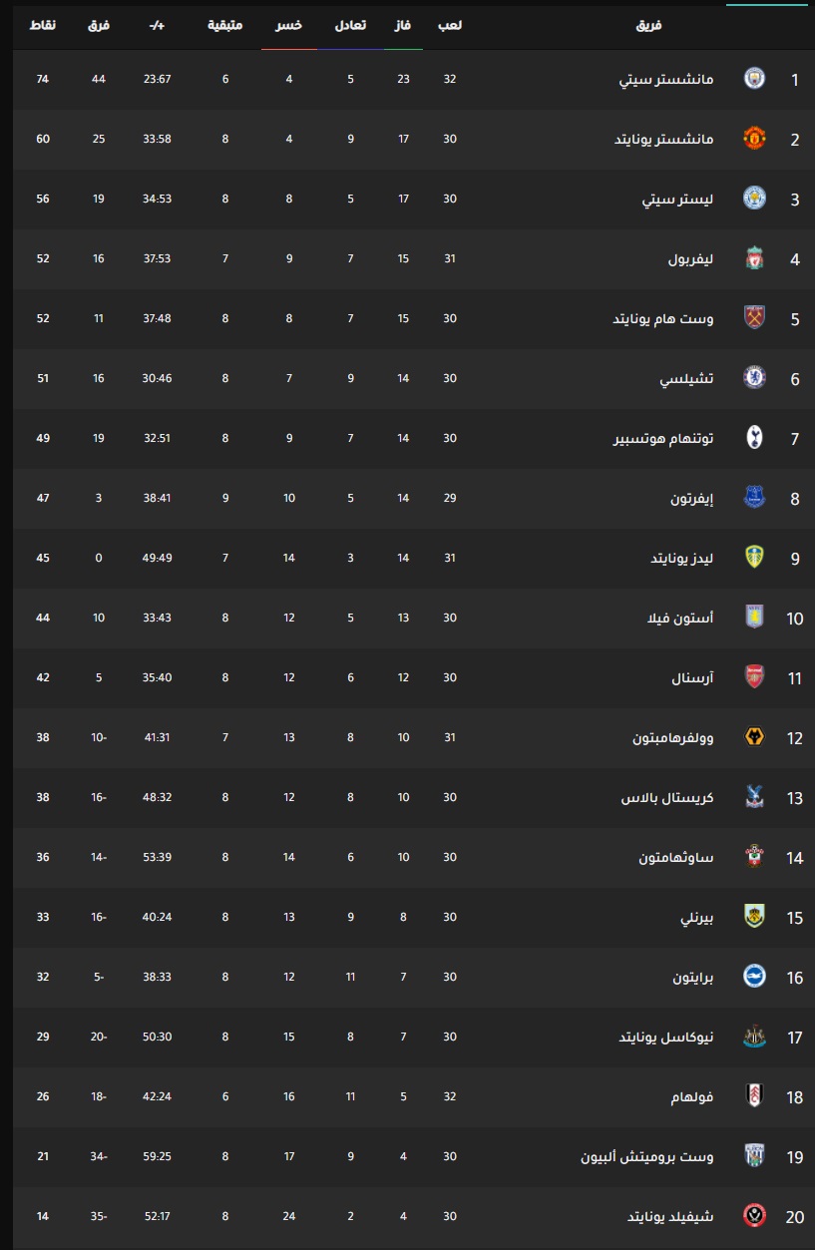The width and height of the screenshot is (815, 1250).
Task: Open the Leicester City crest icon
Action: click(755, 199)
